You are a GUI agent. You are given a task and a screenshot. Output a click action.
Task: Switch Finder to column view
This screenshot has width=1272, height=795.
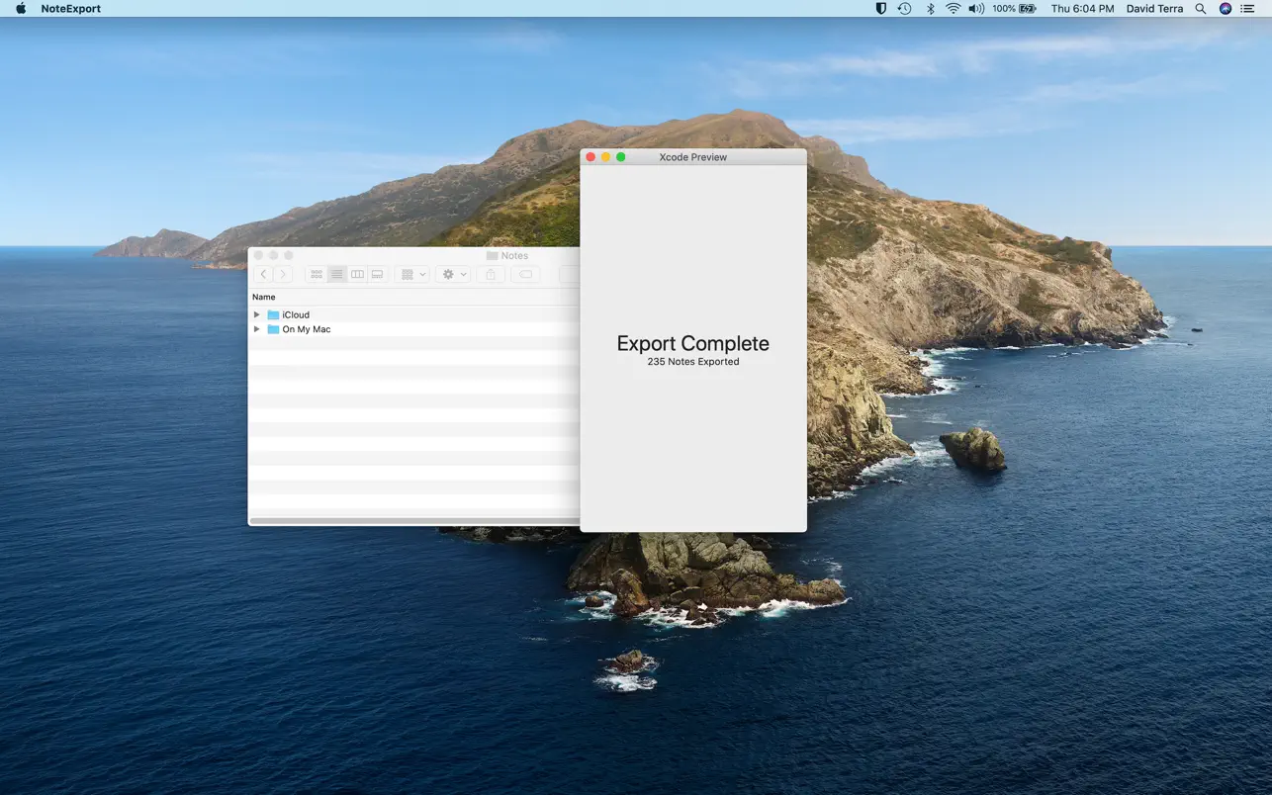click(357, 274)
